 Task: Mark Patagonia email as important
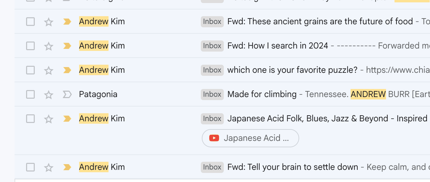[x=67, y=94]
